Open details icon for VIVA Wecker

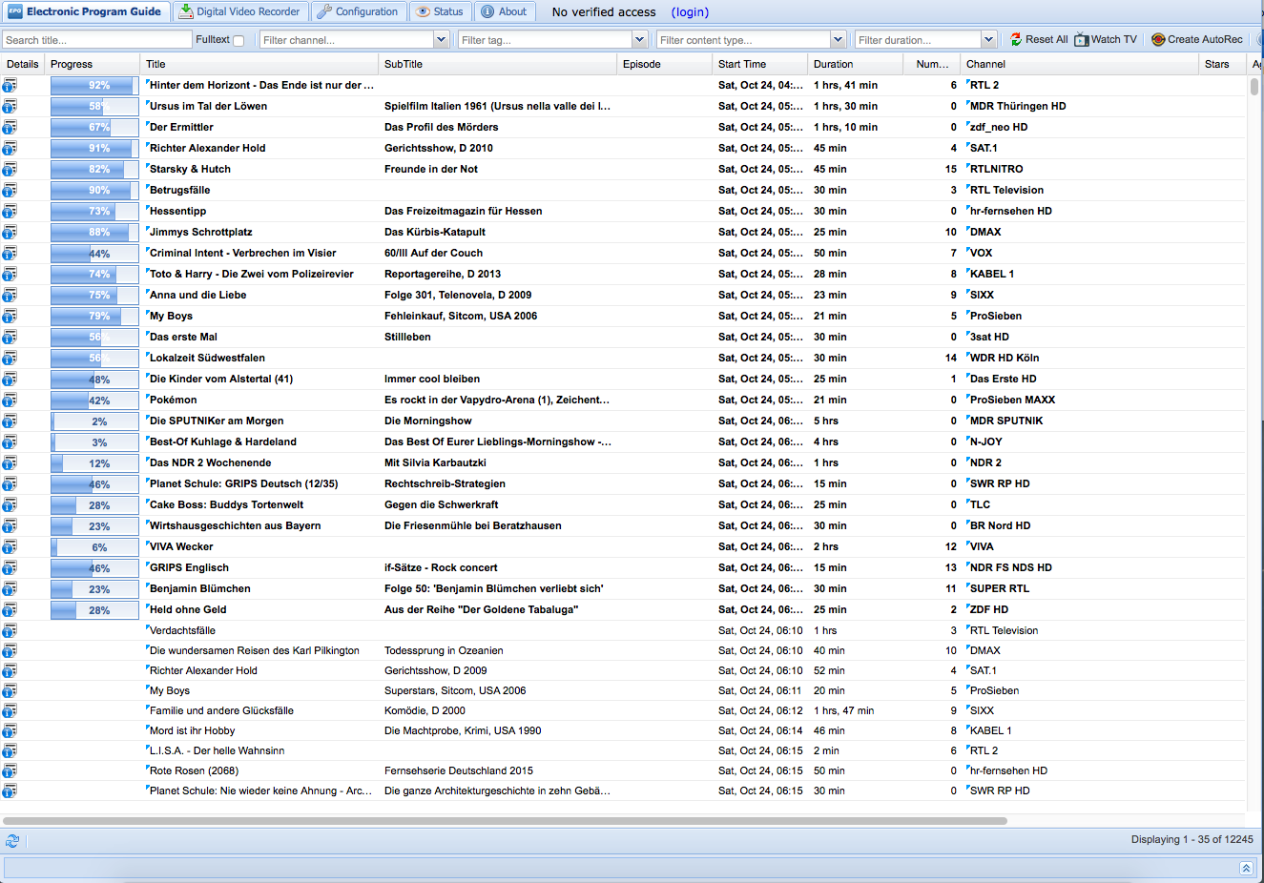(x=10, y=546)
